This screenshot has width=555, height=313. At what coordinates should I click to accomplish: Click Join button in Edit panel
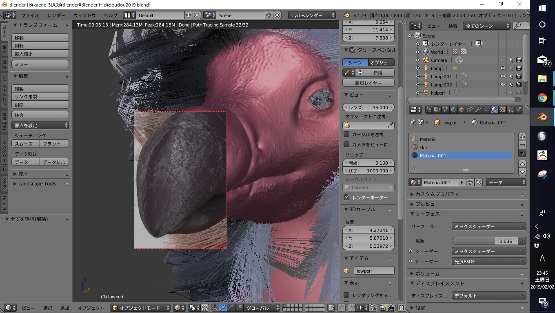tap(40, 115)
